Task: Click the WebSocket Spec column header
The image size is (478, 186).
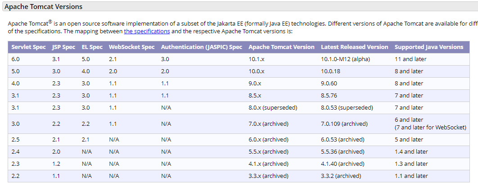Action: (131, 47)
